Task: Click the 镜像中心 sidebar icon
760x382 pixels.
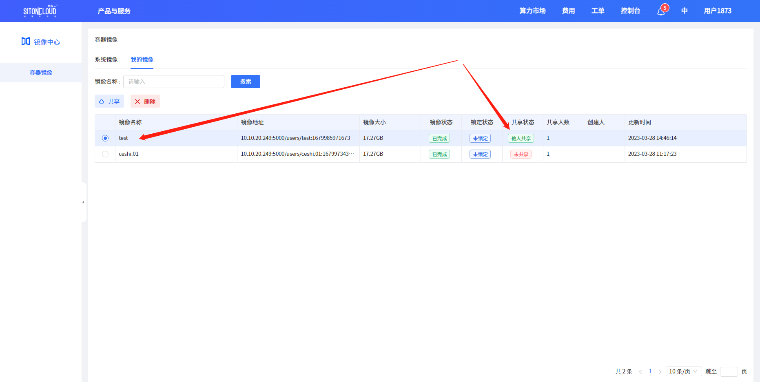Action: [x=26, y=41]
